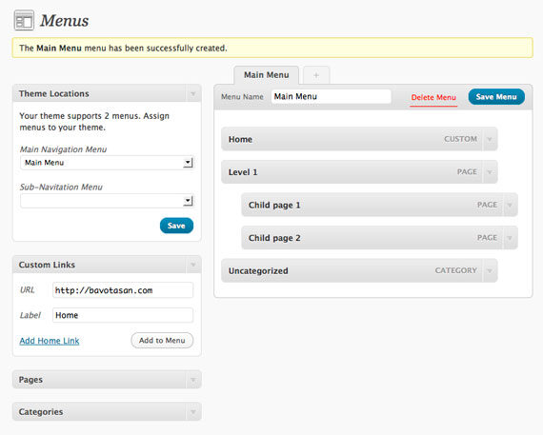Expand the Pages panel arrow
Screen dimensions: 543x435
point(193,380)
